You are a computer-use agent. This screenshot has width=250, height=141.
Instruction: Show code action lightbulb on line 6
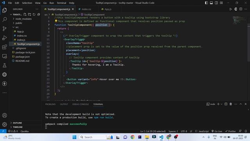[x=56, y=21]
